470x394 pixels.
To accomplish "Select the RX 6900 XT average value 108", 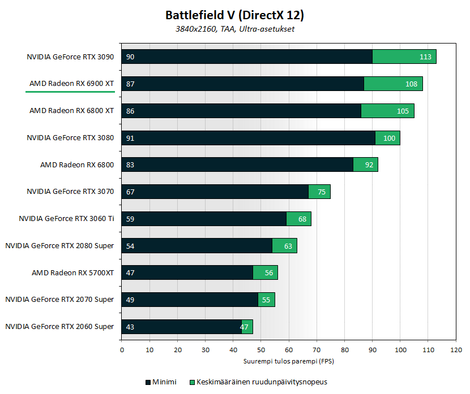I will pos(411,84).
